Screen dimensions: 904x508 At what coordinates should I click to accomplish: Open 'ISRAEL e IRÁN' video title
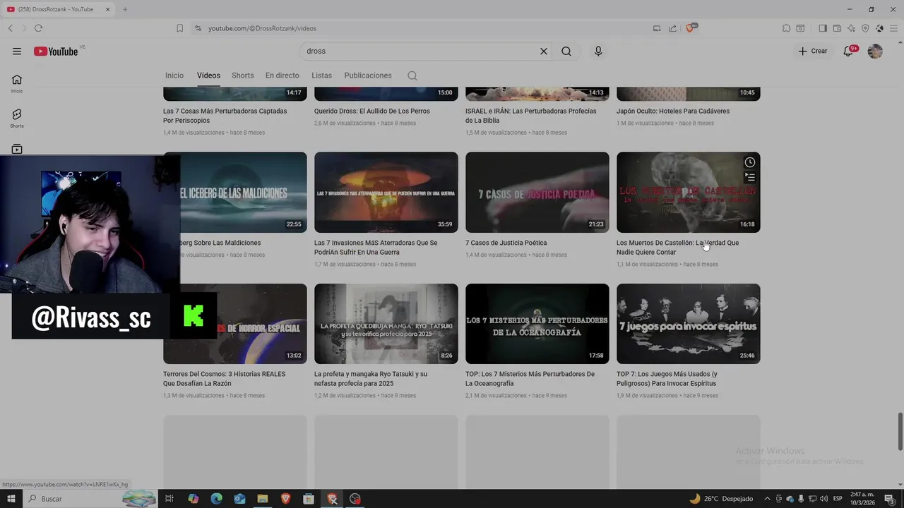(530, 116)
